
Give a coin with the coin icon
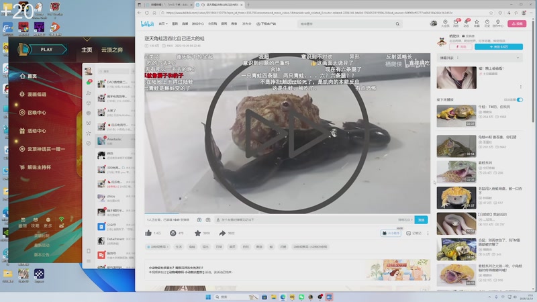[x=173, y=233]
